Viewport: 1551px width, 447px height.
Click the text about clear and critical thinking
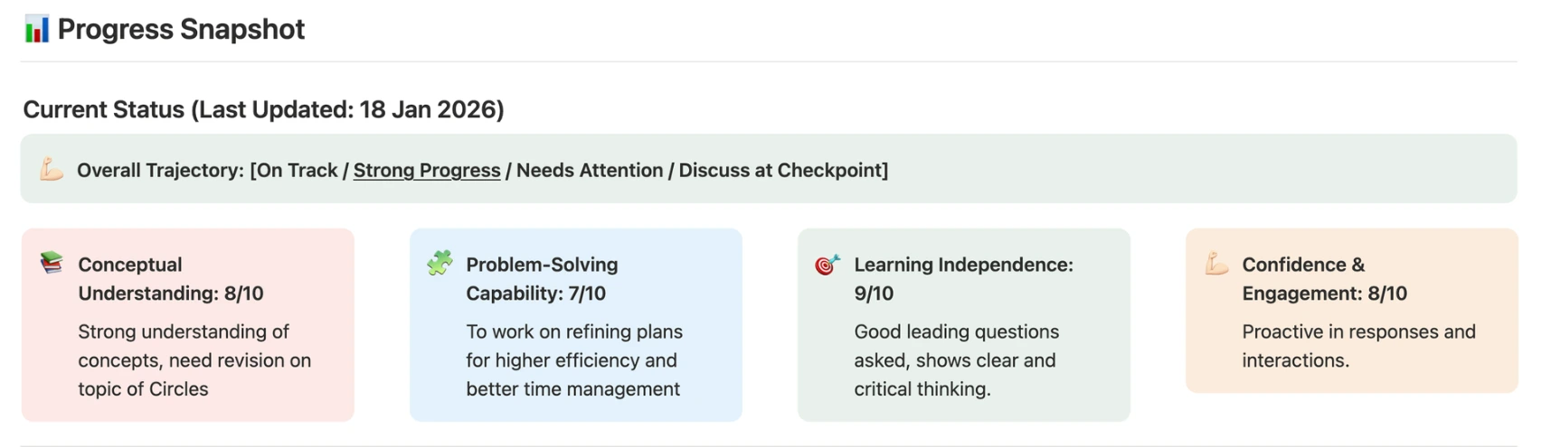tap(955, 360)
